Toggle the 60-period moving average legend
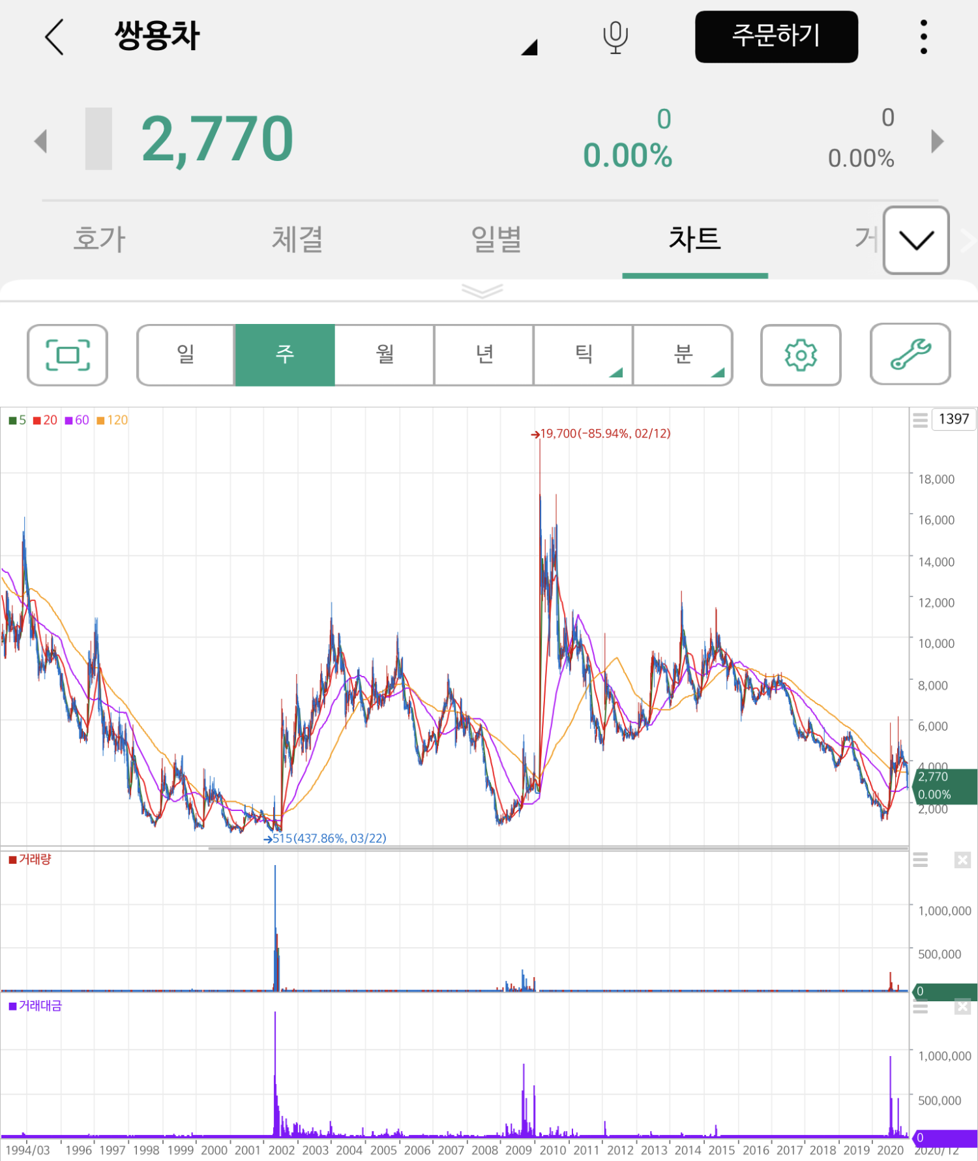This screenshot has height=1161, width=978. (x=77, y=420)
